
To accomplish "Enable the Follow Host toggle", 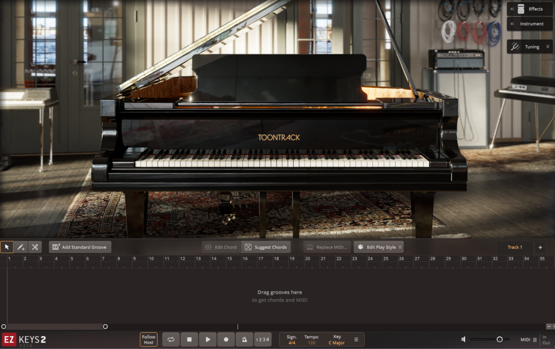I will pos(149,339).
